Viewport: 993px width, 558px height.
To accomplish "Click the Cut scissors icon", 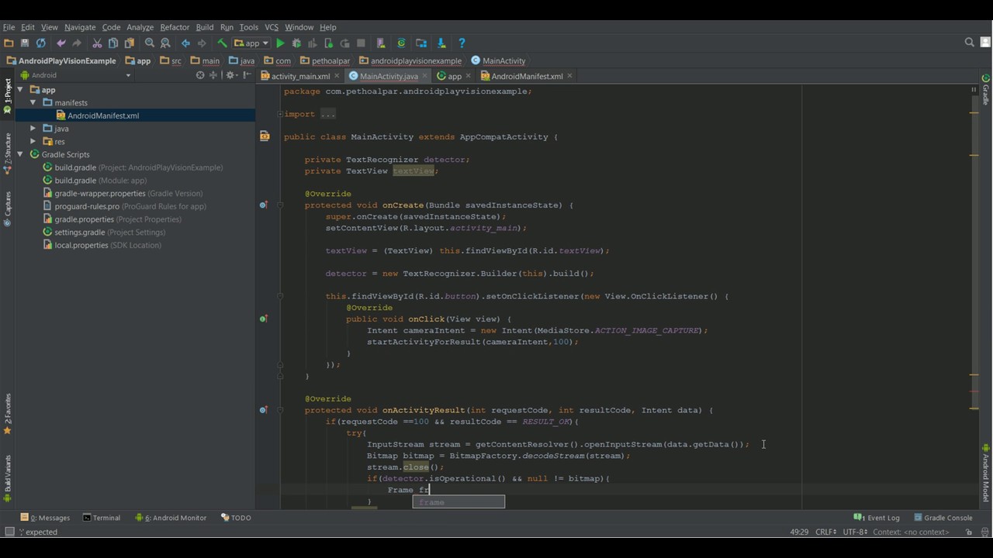I will click(x=97, y=43).
